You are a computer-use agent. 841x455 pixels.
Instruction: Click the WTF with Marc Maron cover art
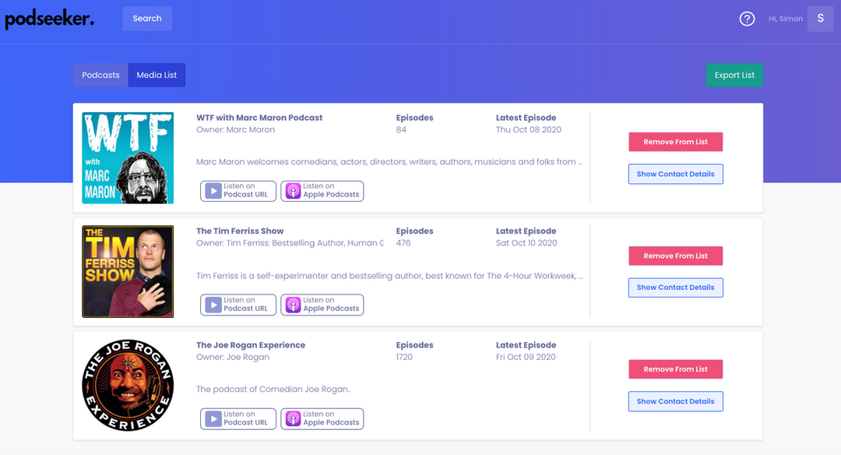click(x=128, y=158)
